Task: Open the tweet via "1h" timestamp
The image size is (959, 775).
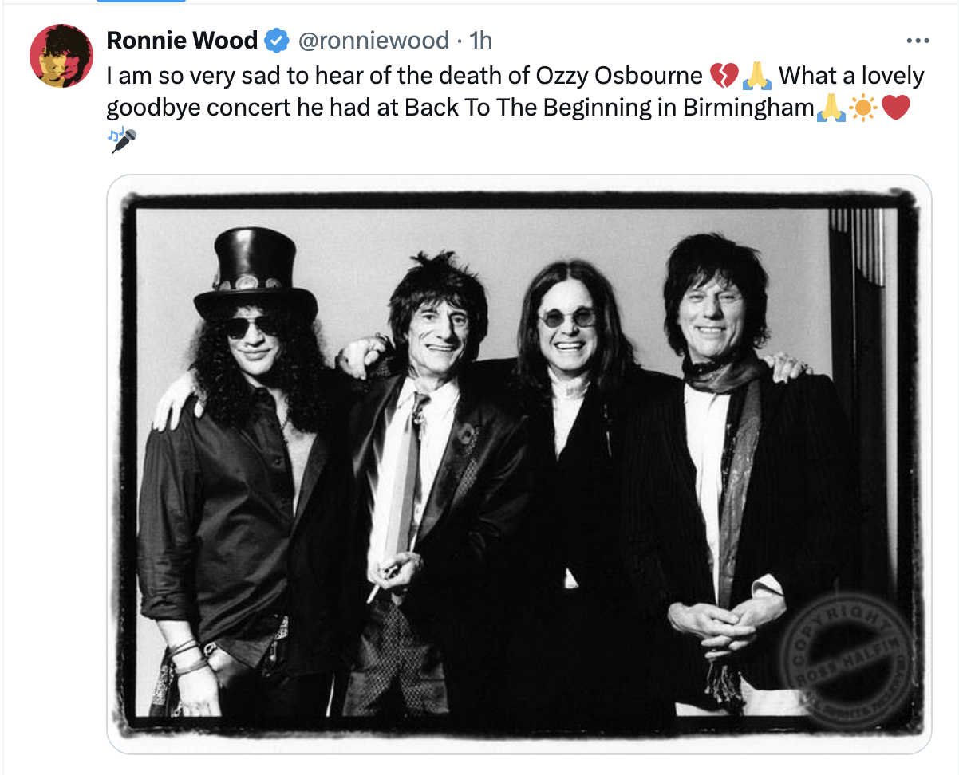Action: 481,39
